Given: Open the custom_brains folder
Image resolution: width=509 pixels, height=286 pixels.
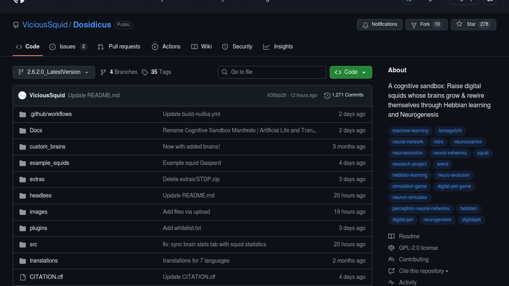Looking at the screenshot, I should pos(47,147).
